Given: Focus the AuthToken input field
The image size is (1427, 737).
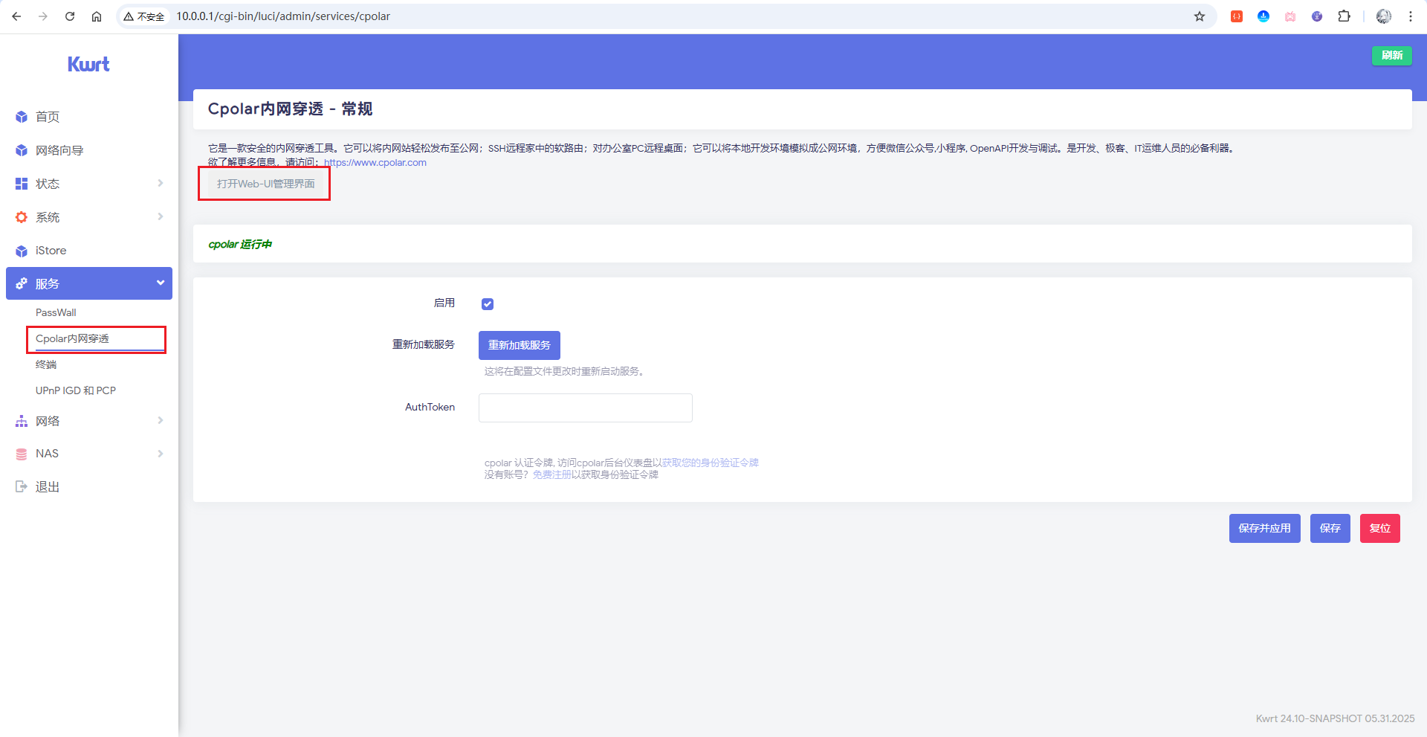Looking at the screenshot, I should tap(586, 408).
